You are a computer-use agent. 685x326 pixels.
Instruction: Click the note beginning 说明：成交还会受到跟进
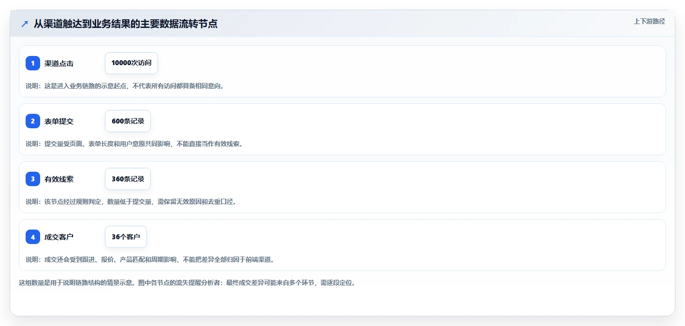150,259
